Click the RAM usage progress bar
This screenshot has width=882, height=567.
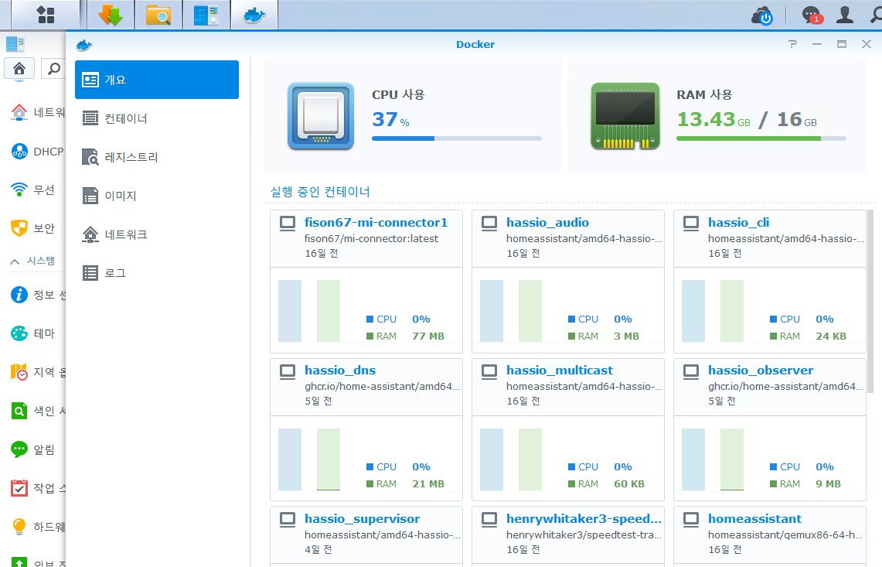pos(761,138)
